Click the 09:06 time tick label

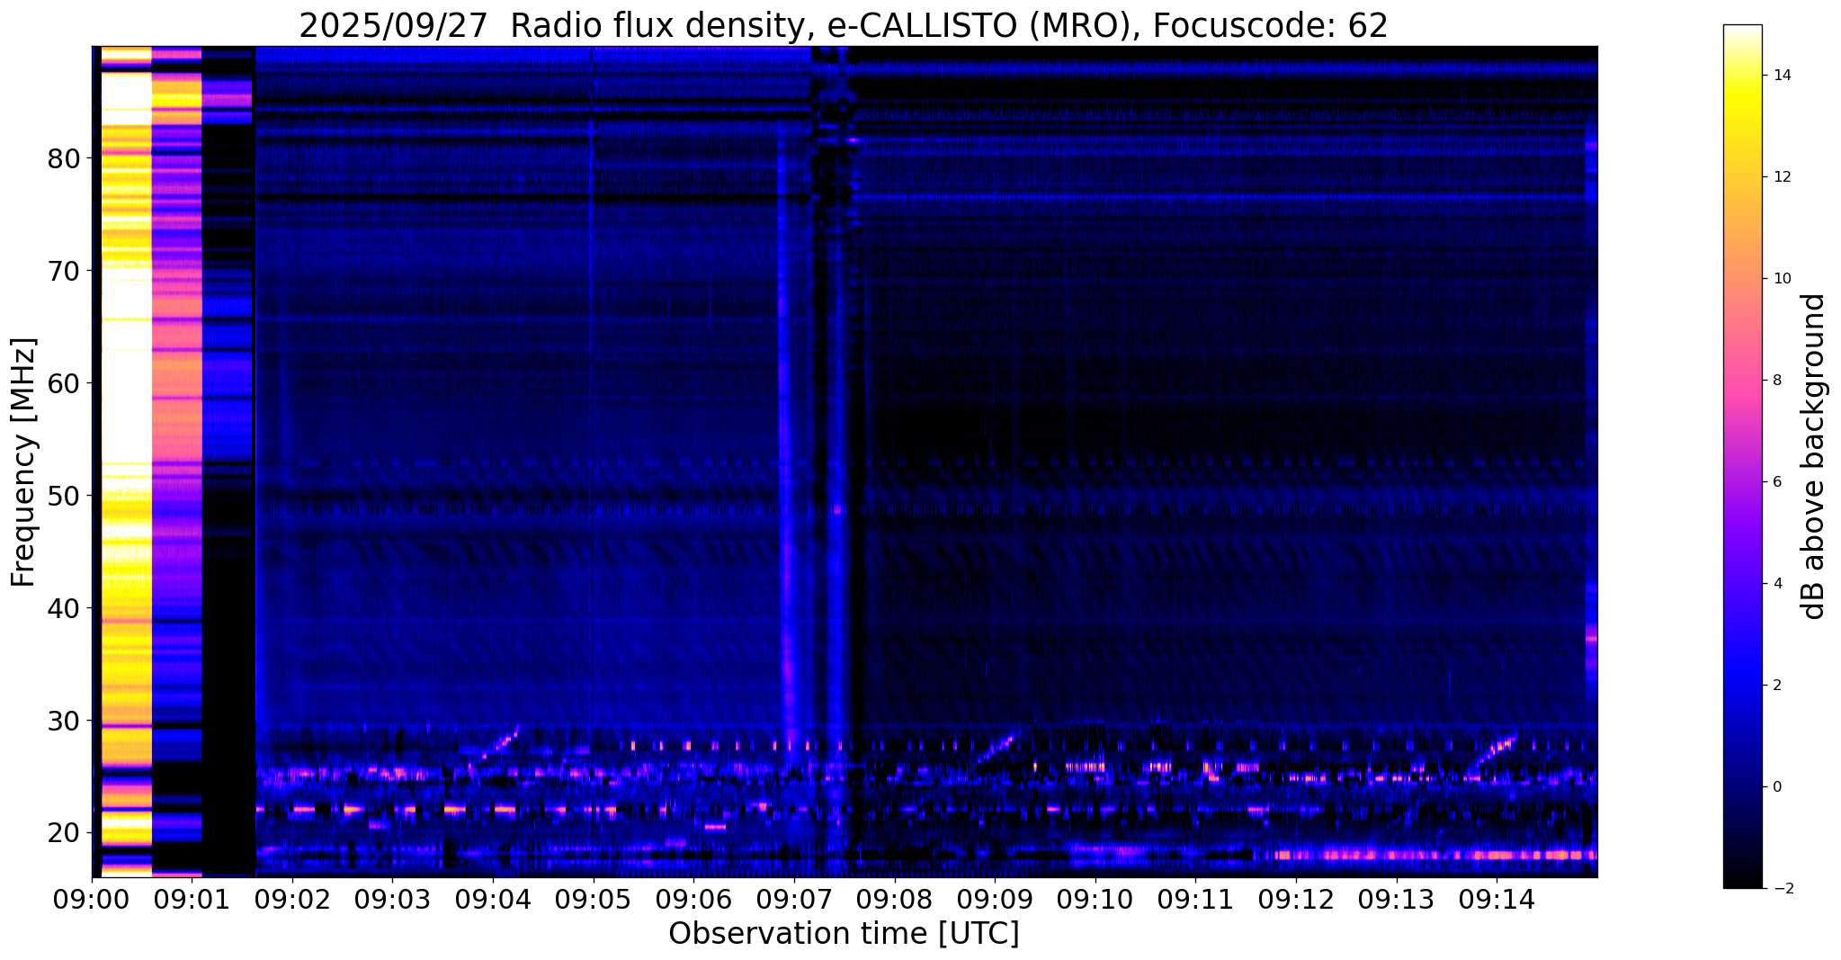coord(693,902)
